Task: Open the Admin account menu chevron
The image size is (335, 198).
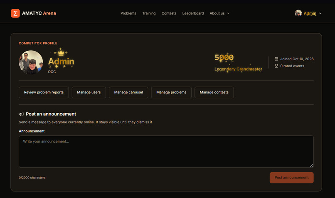Action: point(320,13)
